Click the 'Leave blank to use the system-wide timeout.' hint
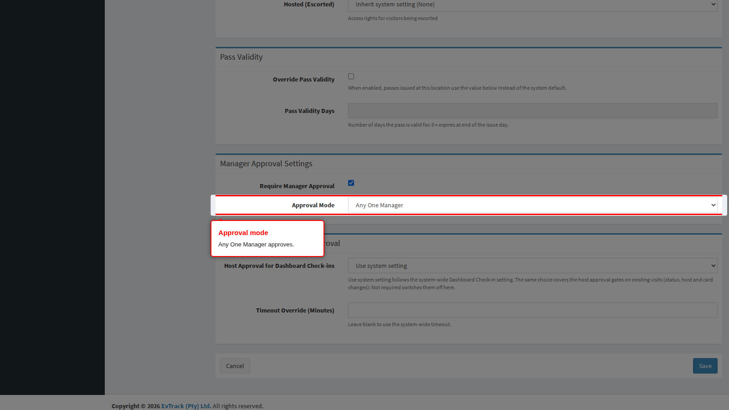The image size is (729, 410). point(400,324)
